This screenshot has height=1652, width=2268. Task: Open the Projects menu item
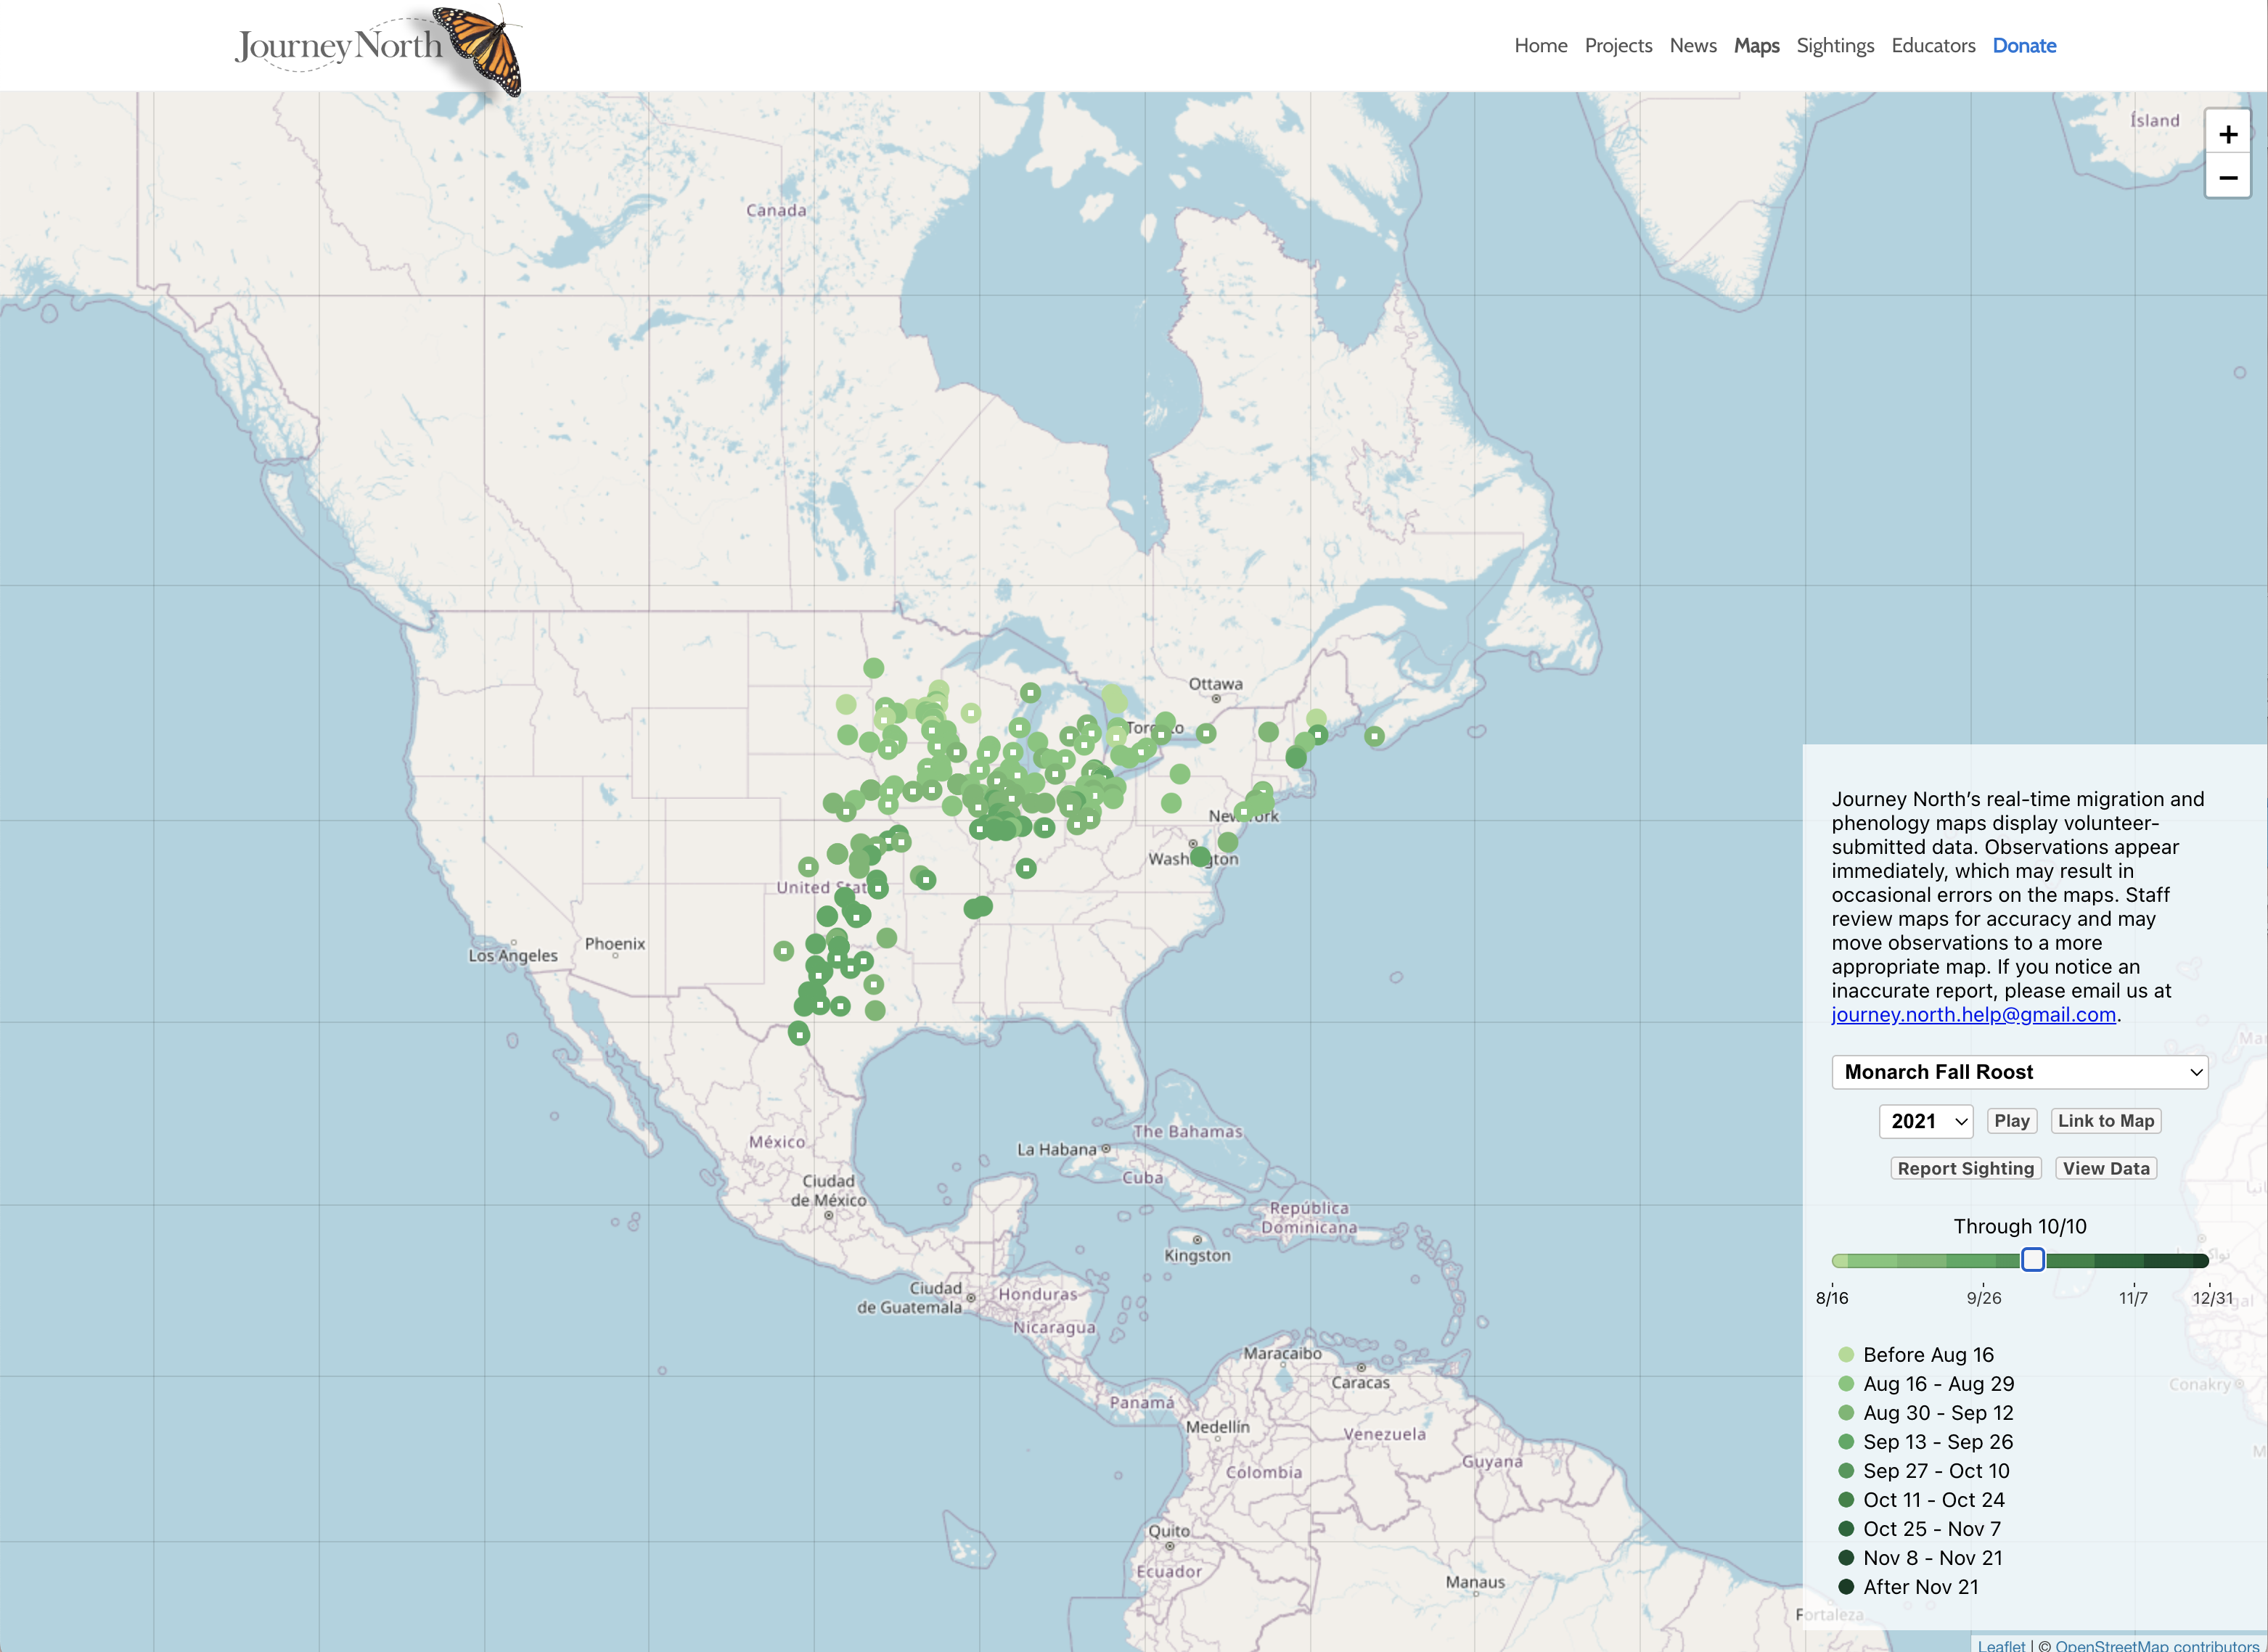coord(1618,46)
